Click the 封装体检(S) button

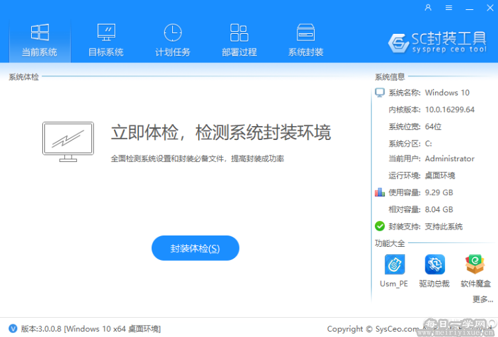click(x=195, y=248)
